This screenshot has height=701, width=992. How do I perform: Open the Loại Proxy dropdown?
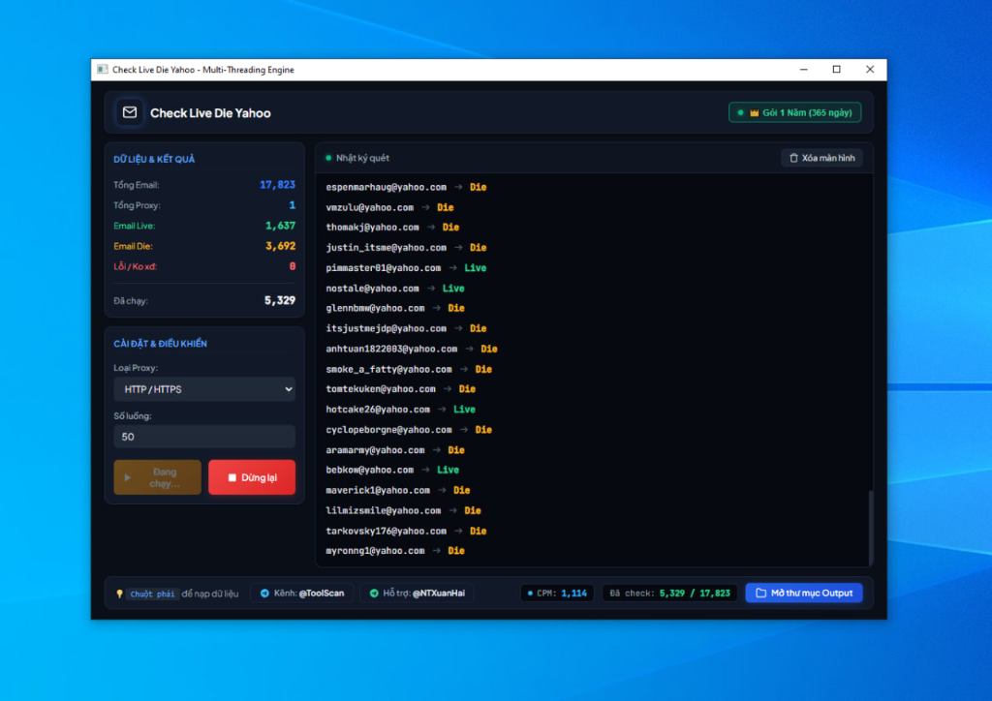[204, 389]
